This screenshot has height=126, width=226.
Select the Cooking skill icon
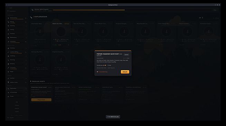coord(8,48)
